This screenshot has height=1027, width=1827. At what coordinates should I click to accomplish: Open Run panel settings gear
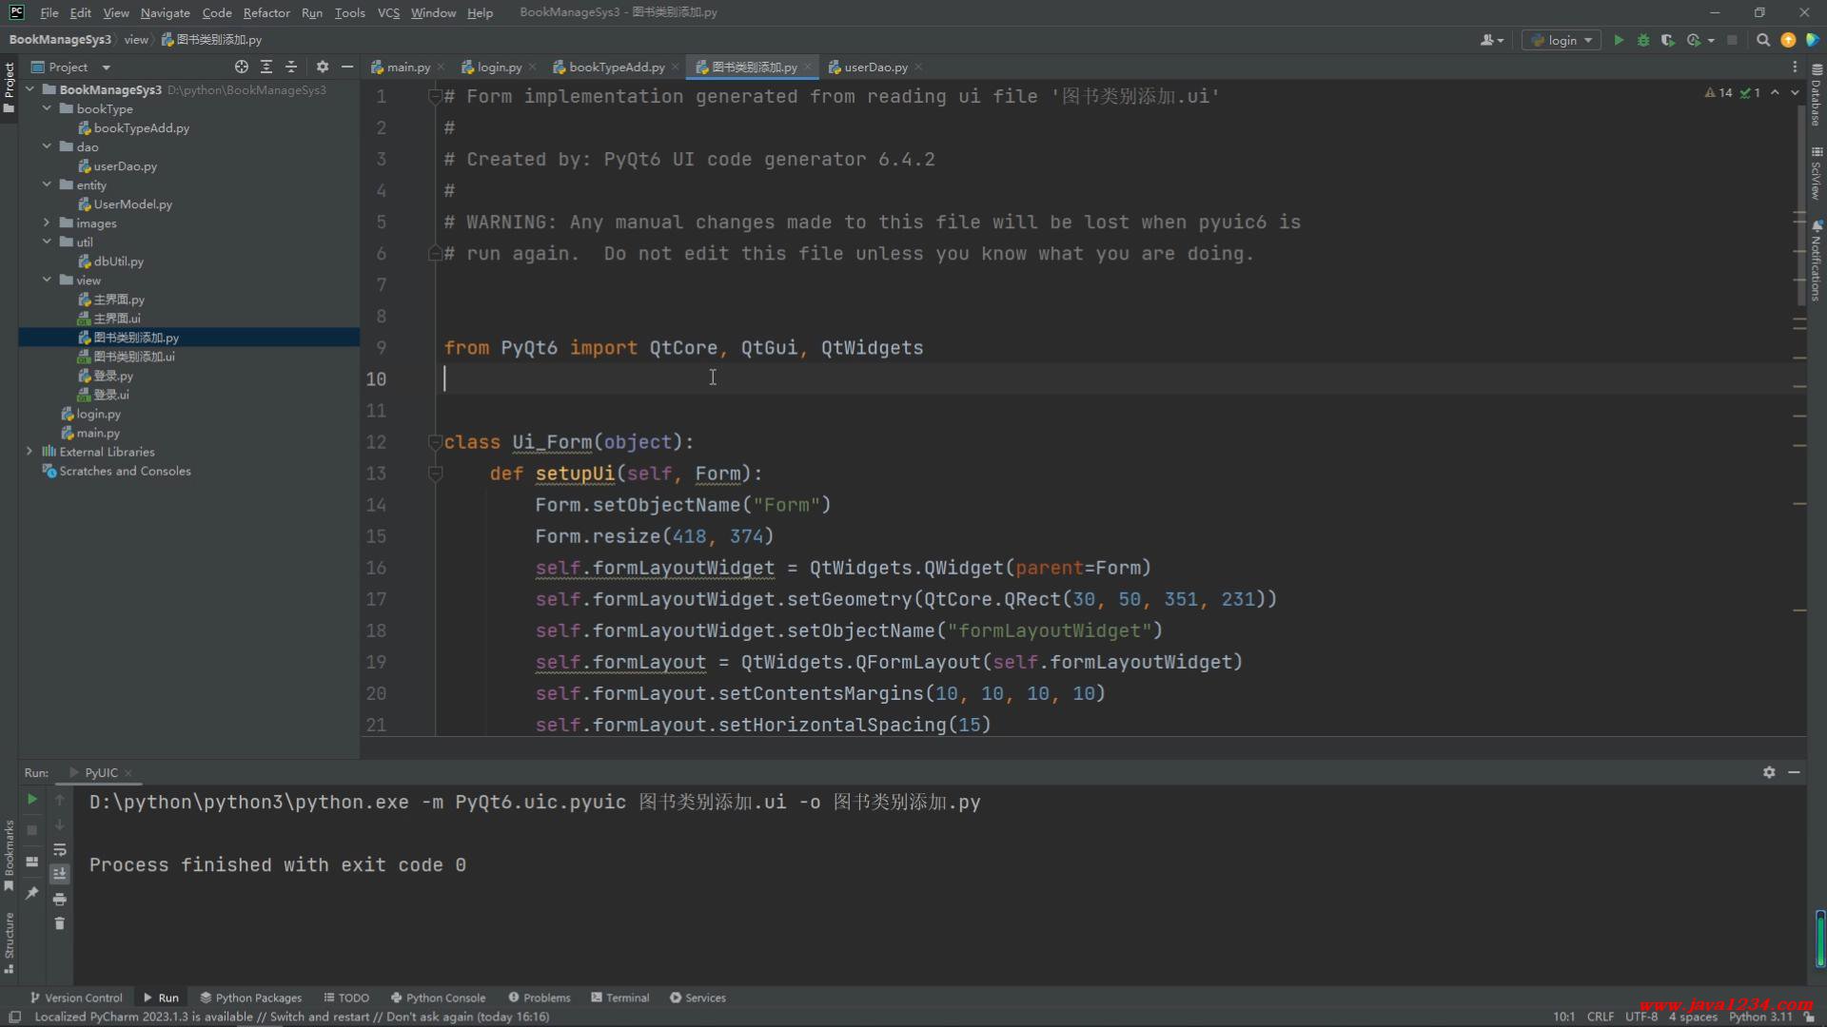[x=1769, y=772]
